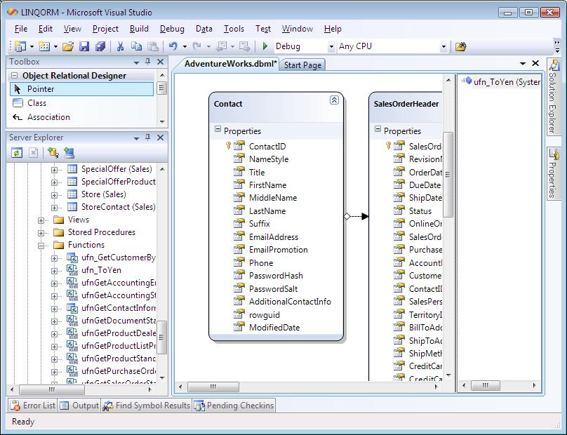Click the Navigate Forward toolbar icon

[x=244, y=46]
